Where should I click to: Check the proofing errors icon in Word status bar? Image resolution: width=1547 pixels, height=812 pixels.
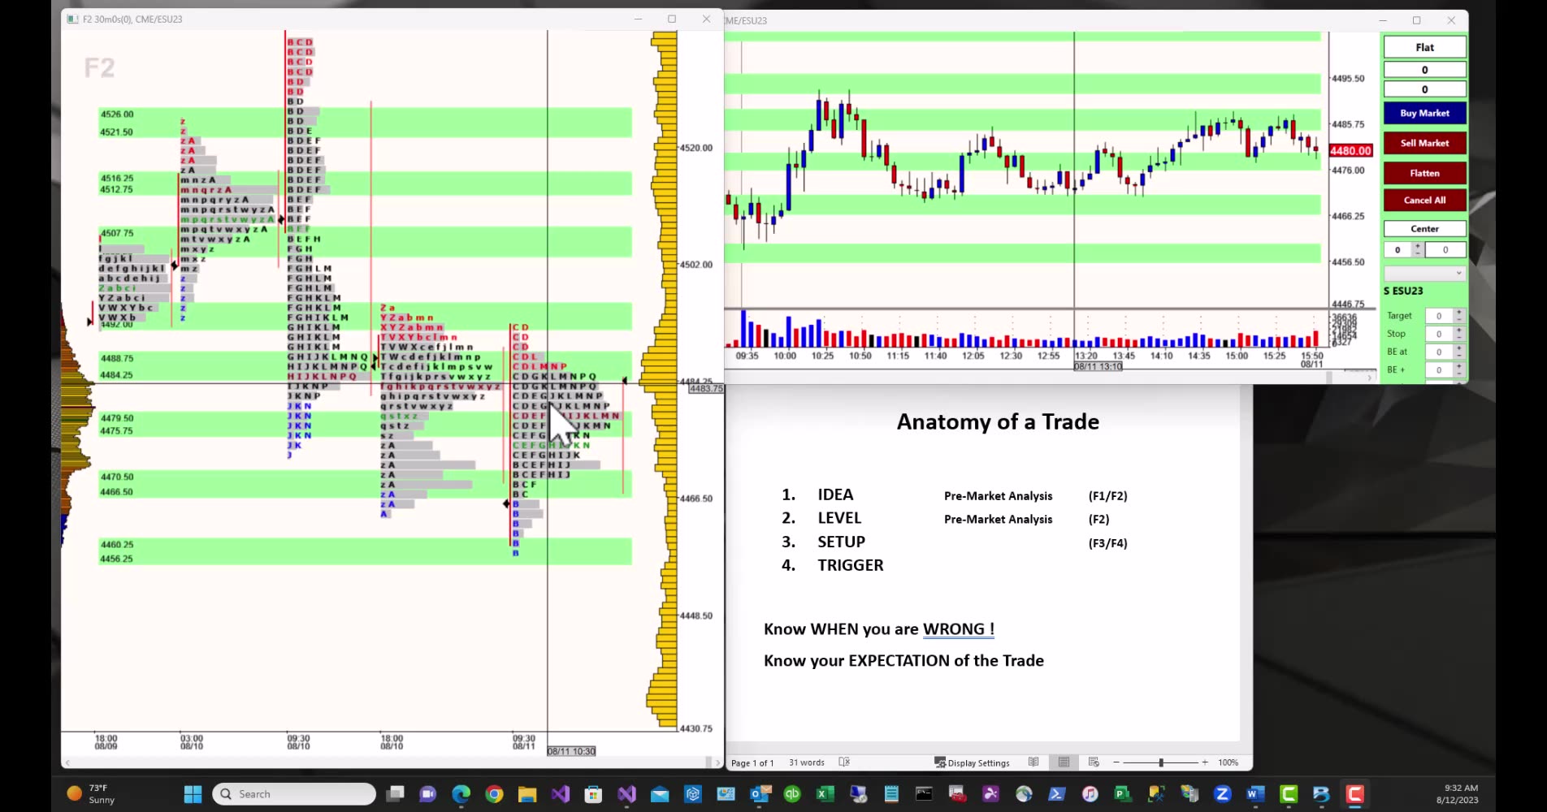[845, 762]
